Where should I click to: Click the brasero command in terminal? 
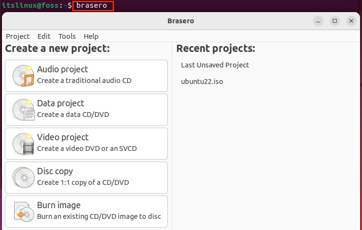[91, 5]
